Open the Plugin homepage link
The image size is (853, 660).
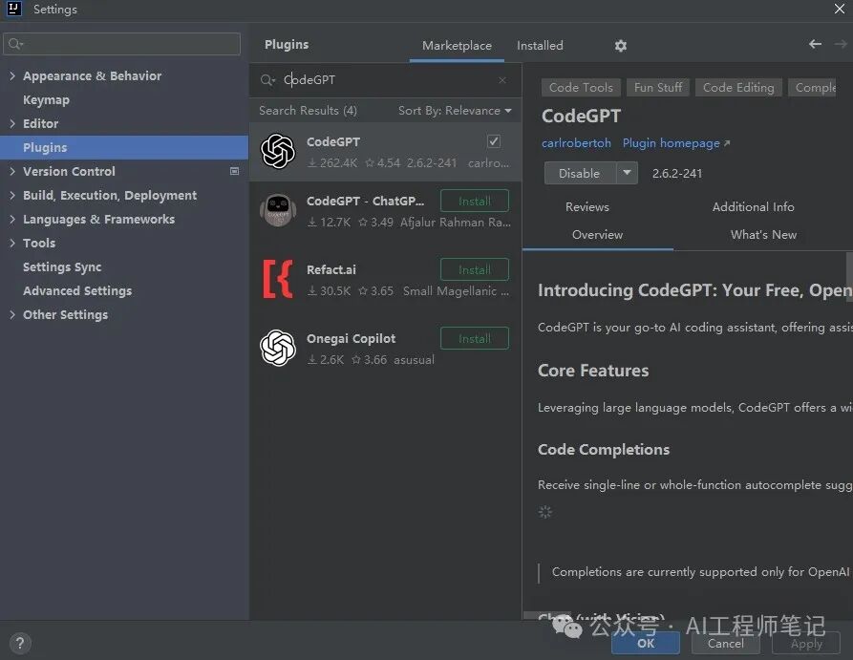click(676, 143)
